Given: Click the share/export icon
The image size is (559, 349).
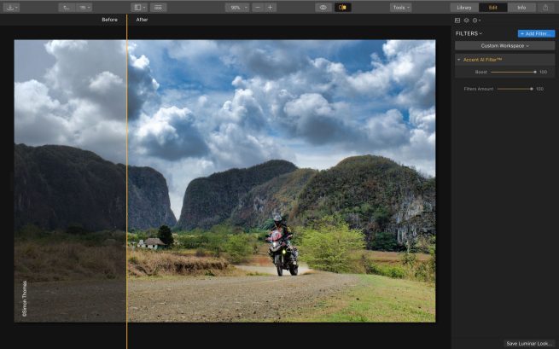Looking at the screenshot, I should pos(545,7).
